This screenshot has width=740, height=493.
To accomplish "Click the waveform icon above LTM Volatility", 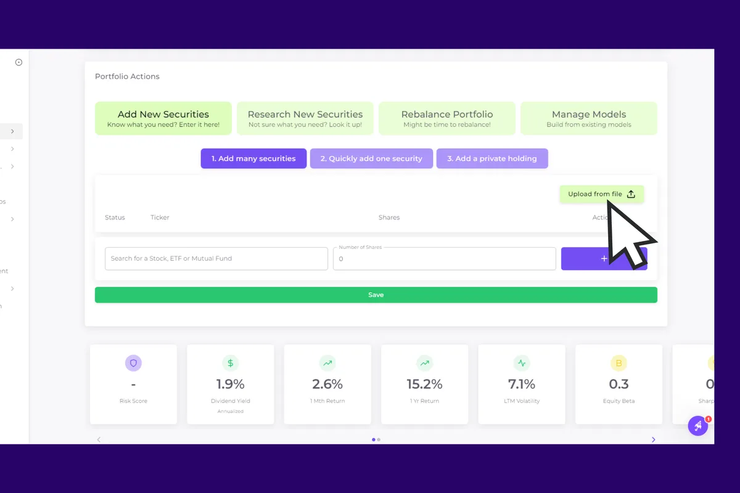I will click(522, 363).
